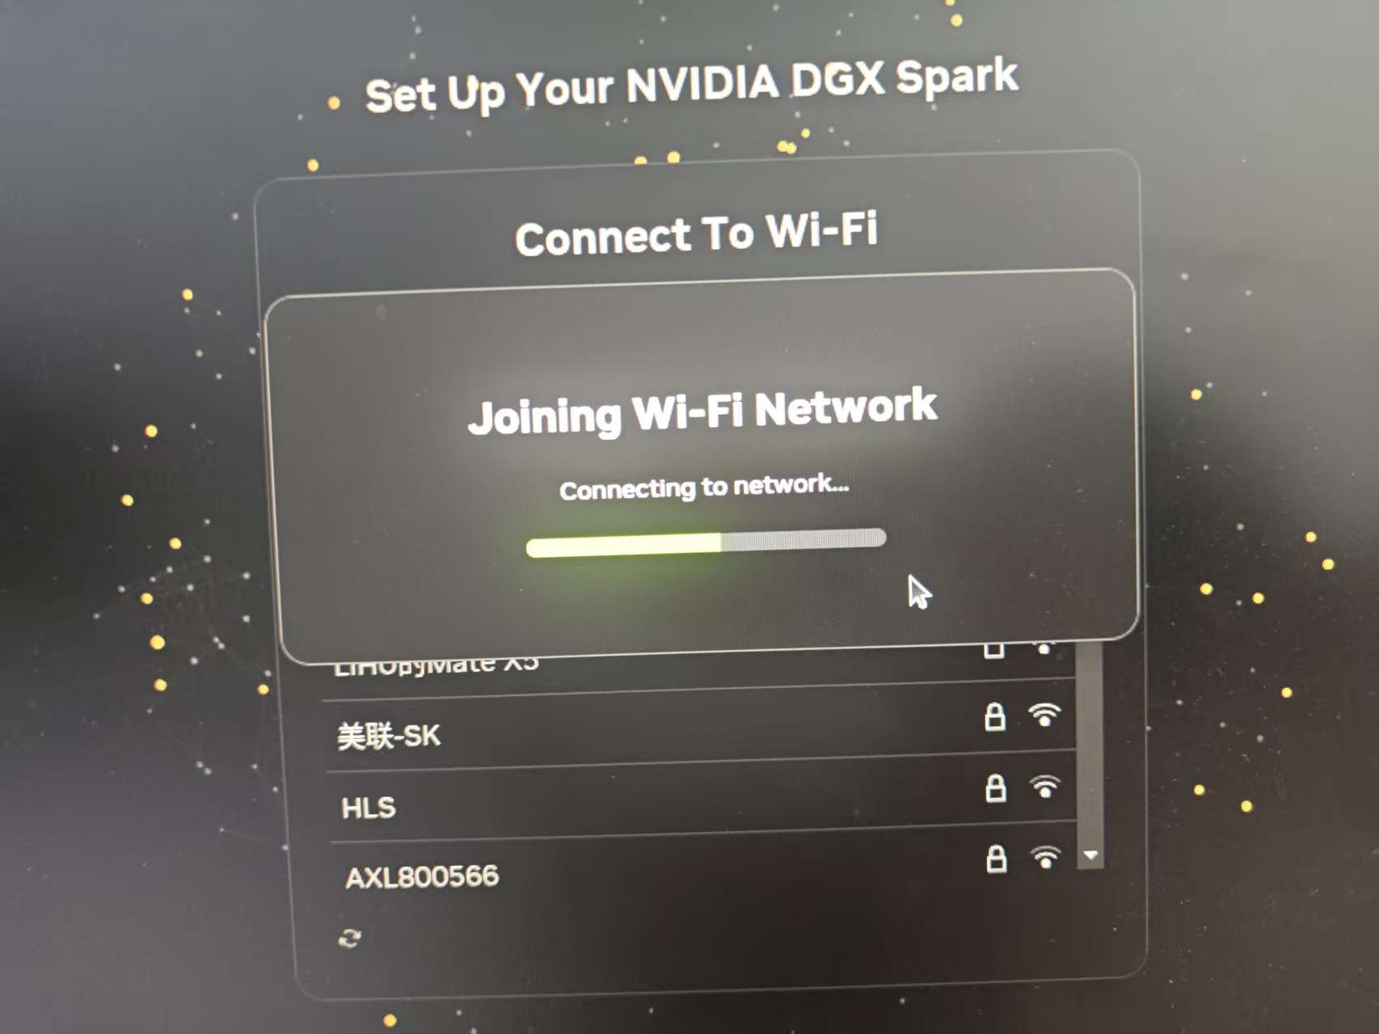Click the Connect To Wi-Fi title
1379x1034 pixels.
pyautogui.click(x=696, y=234)
